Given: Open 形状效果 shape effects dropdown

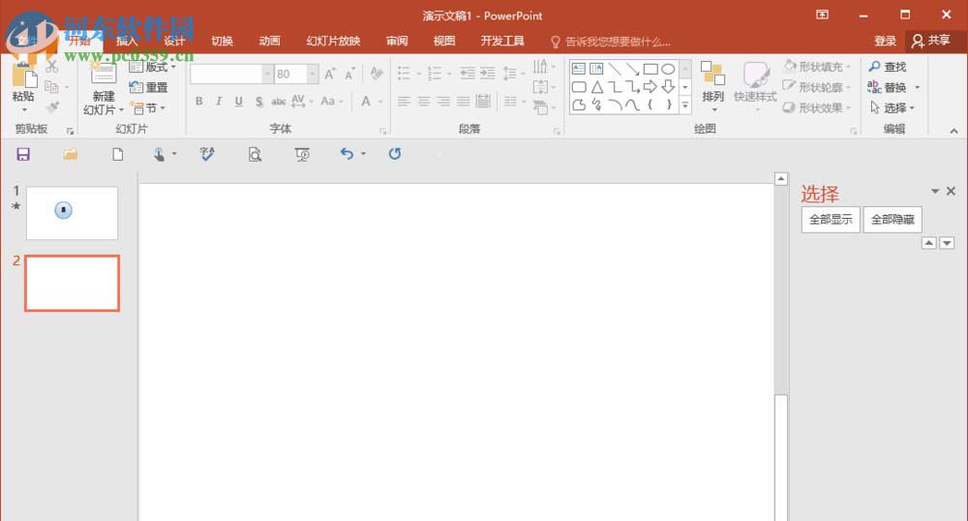Looking at the screenshot, I should 817,107.
